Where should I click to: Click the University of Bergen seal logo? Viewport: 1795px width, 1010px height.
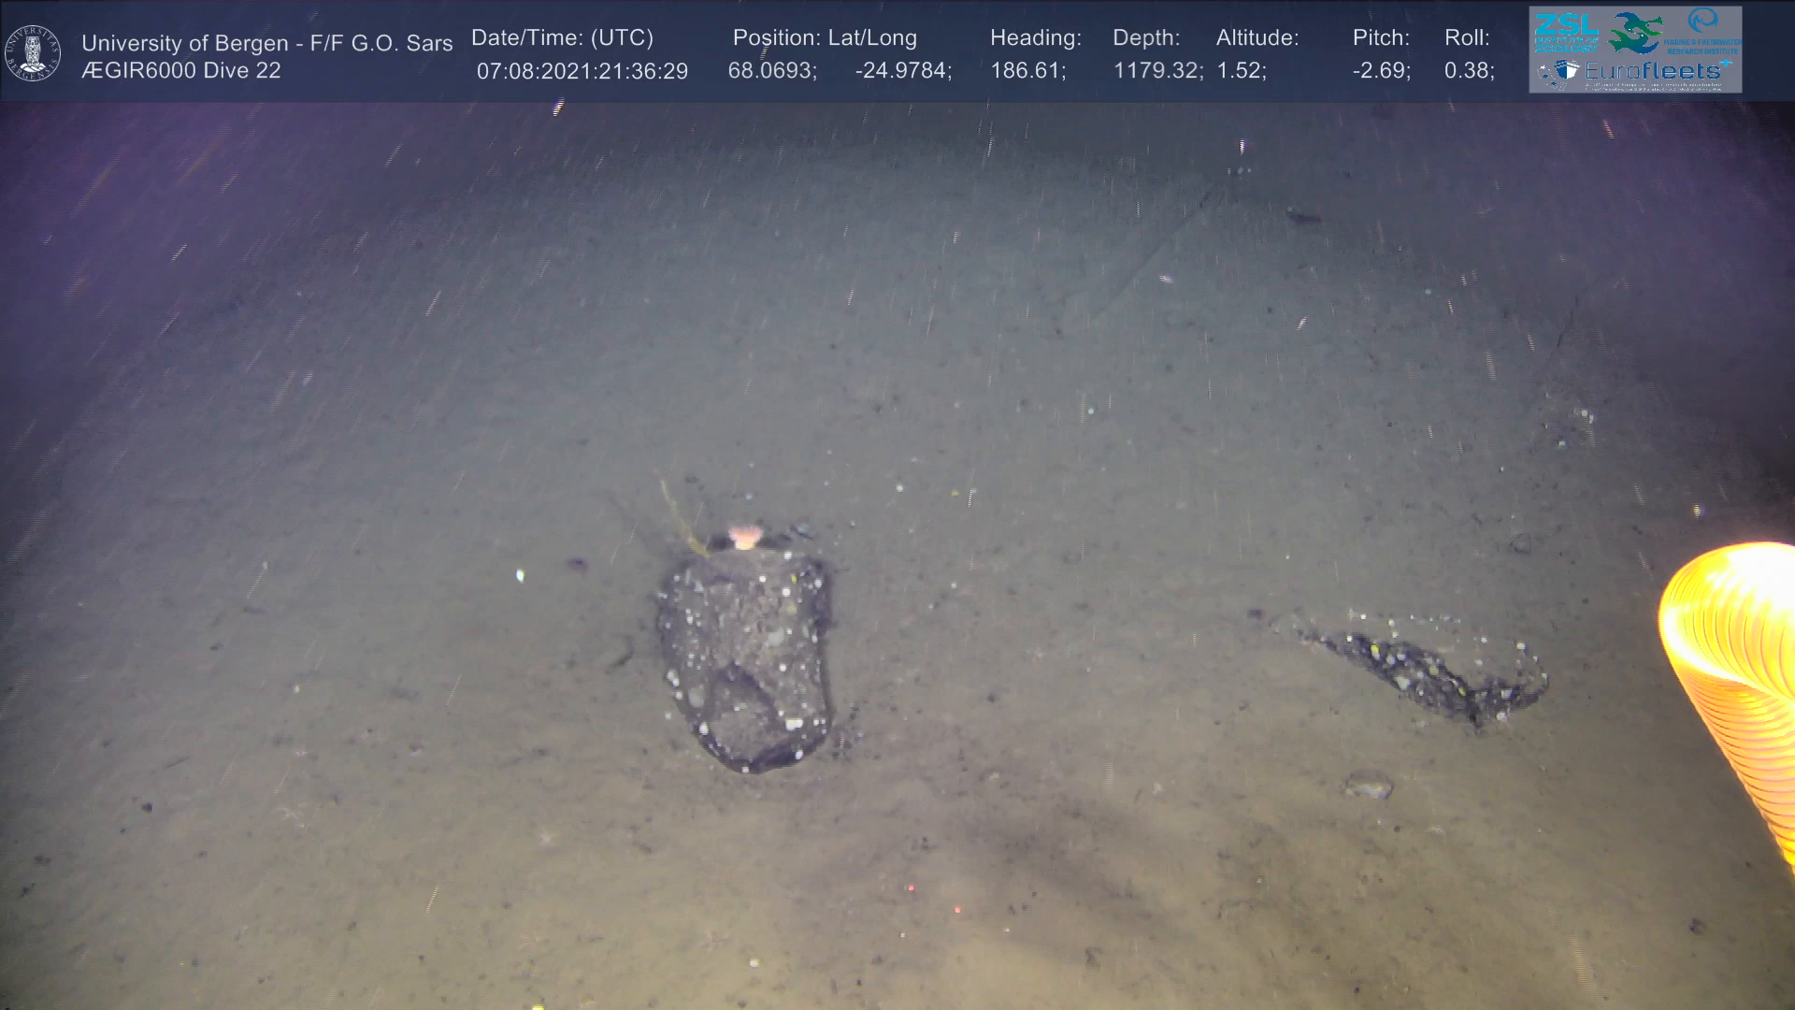[x=33, y=53]
